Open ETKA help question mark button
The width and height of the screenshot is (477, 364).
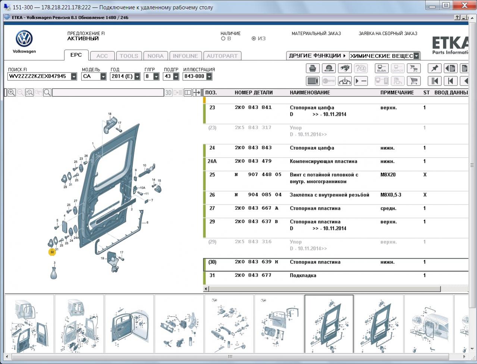[457, 18]
